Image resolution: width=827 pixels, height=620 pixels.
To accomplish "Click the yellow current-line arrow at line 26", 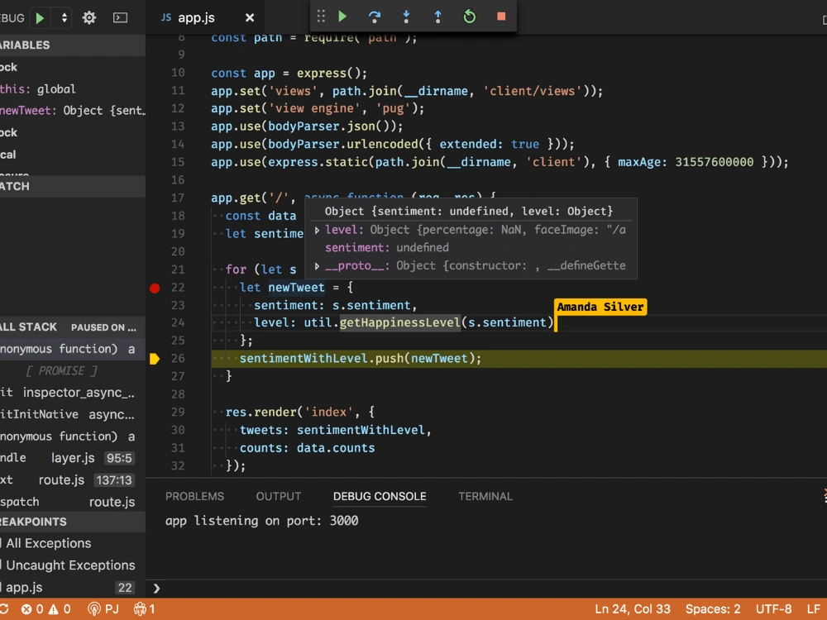I will [155, 359].
